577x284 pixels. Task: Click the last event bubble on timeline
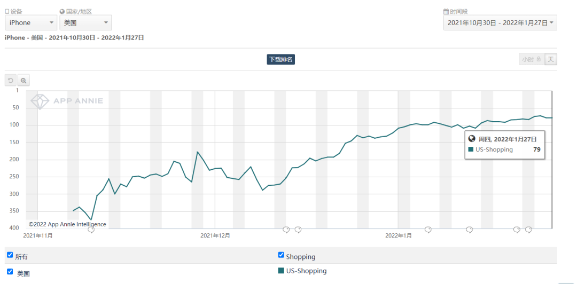[x=528, y=230]
